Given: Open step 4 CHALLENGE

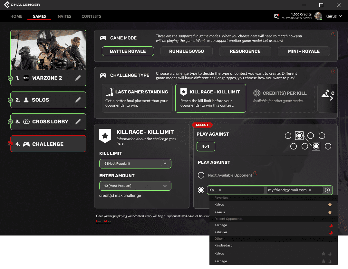Looking at the screenshot, I should pyautogui.click(x=48, y=144).
